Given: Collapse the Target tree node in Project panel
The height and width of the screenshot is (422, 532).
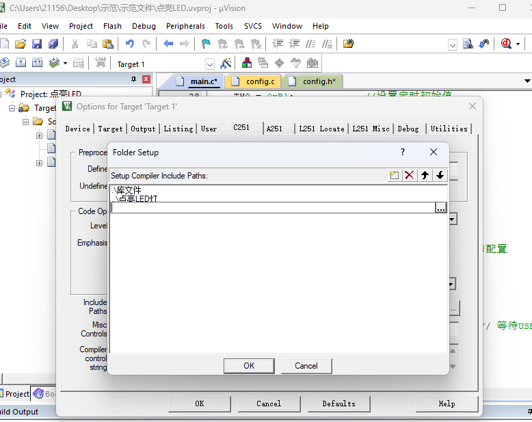Looking at the screenshot, I should (x=12, y=108).
